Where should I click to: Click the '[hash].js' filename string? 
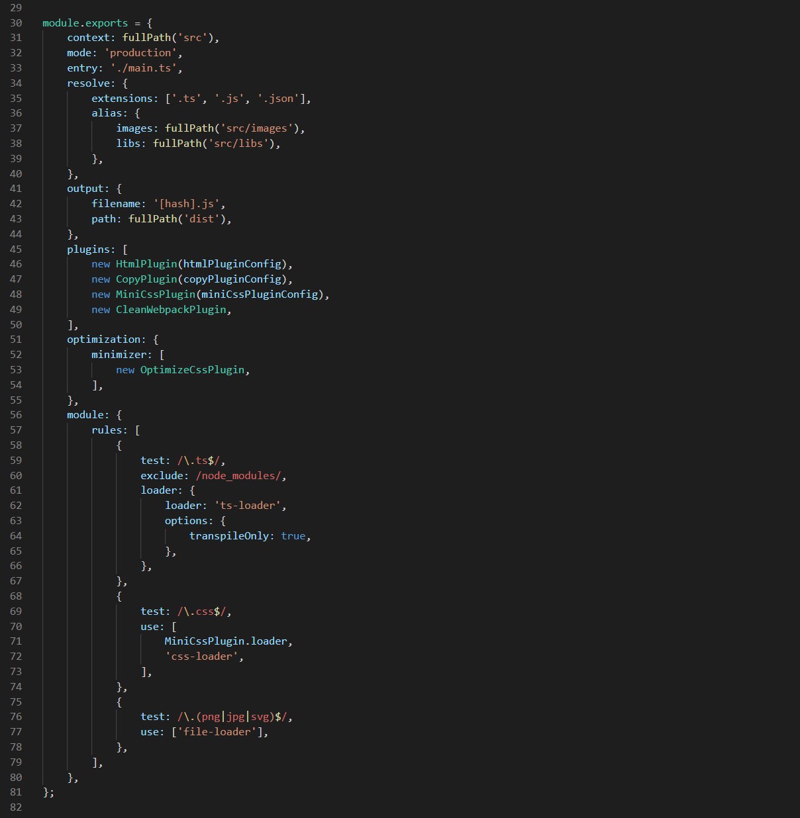(186, 204)
